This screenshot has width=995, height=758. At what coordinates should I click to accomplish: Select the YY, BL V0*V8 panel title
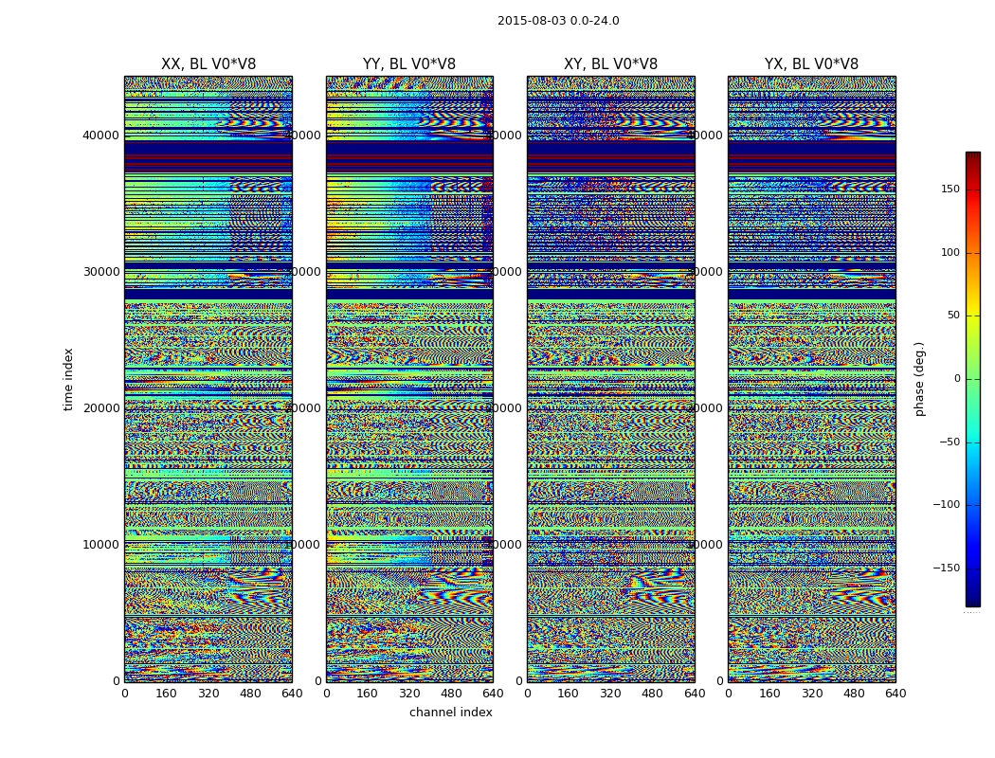[409, 64]
